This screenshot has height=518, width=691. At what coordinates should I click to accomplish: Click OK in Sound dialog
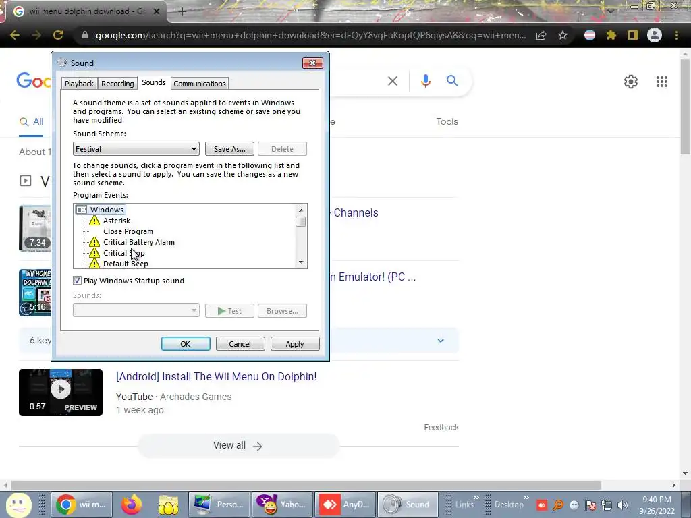click(x=186, y=343)
